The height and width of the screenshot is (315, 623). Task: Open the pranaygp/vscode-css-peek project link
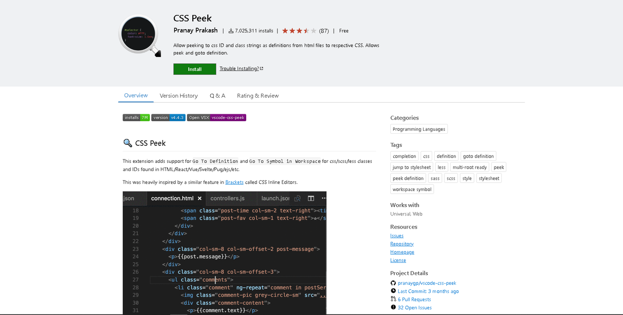(x=427, y=283)
